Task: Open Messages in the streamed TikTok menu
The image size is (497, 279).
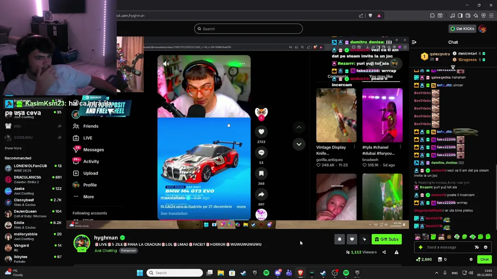Action: 89,150
